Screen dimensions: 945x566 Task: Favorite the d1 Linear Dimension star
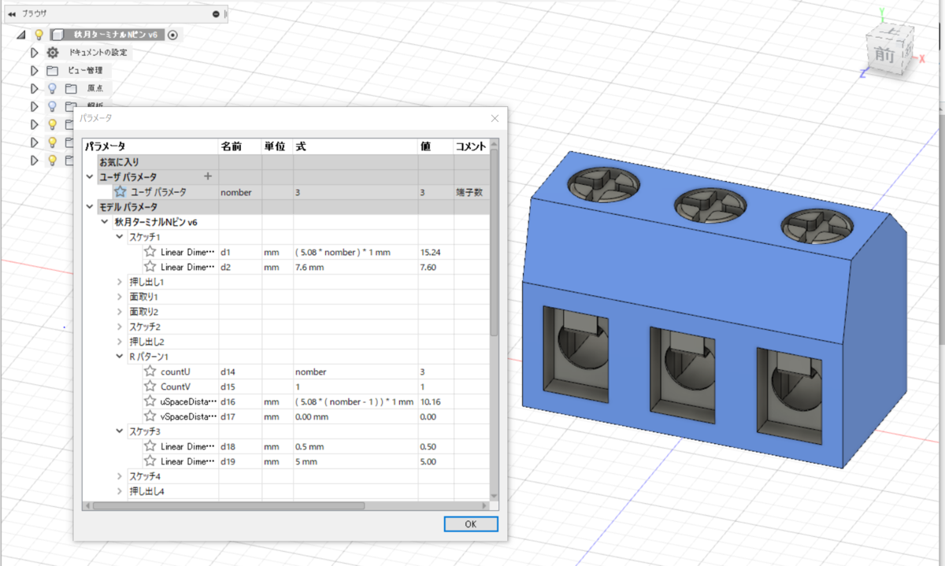150,252
